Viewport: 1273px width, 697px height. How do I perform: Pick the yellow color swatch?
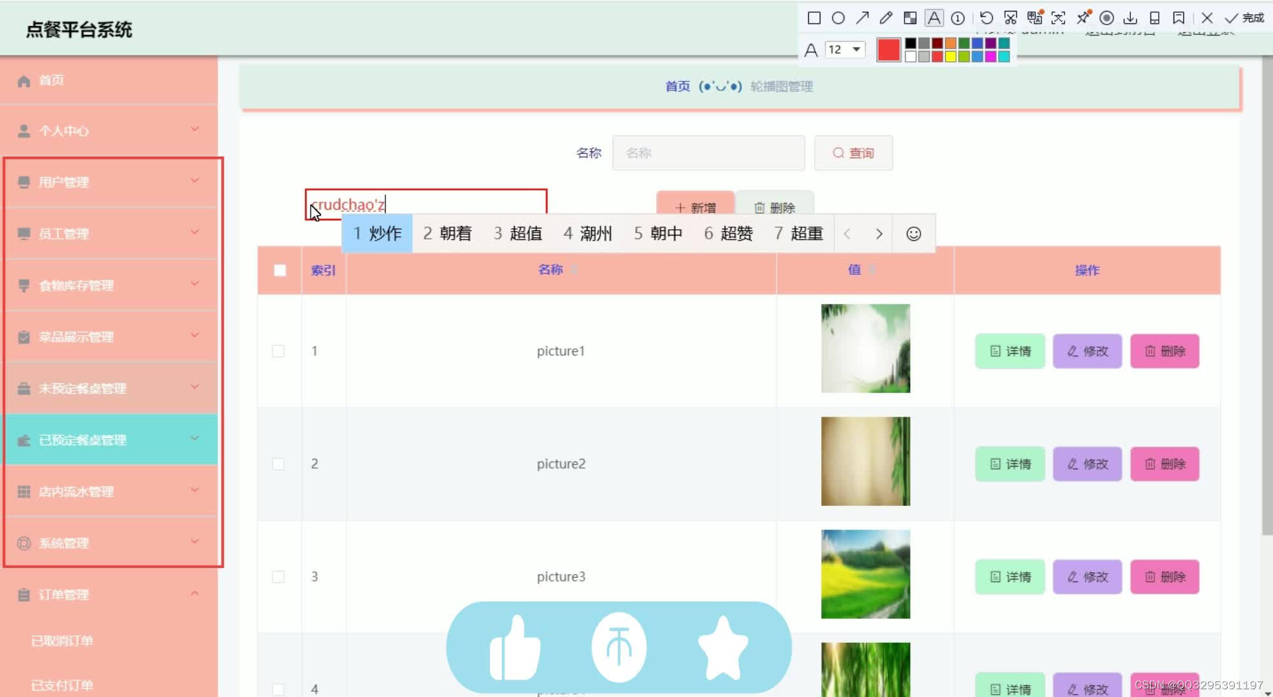950,56
